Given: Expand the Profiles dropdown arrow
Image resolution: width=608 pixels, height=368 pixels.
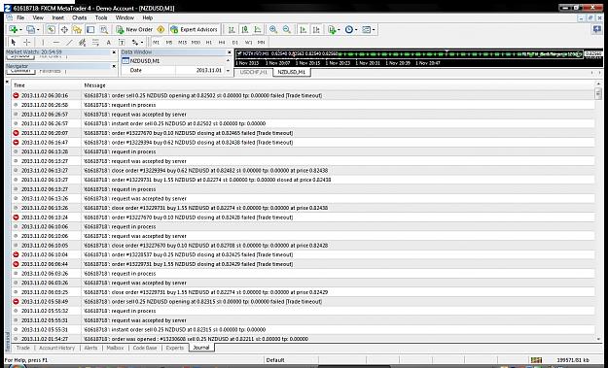Looking at the screenshot, I should pyautogui.click(x=38, y=30).
